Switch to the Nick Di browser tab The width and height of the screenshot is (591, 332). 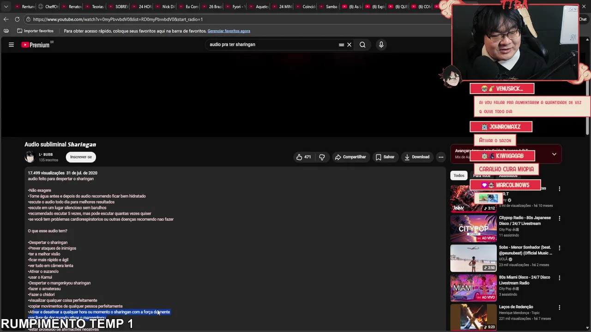(165, 6)
